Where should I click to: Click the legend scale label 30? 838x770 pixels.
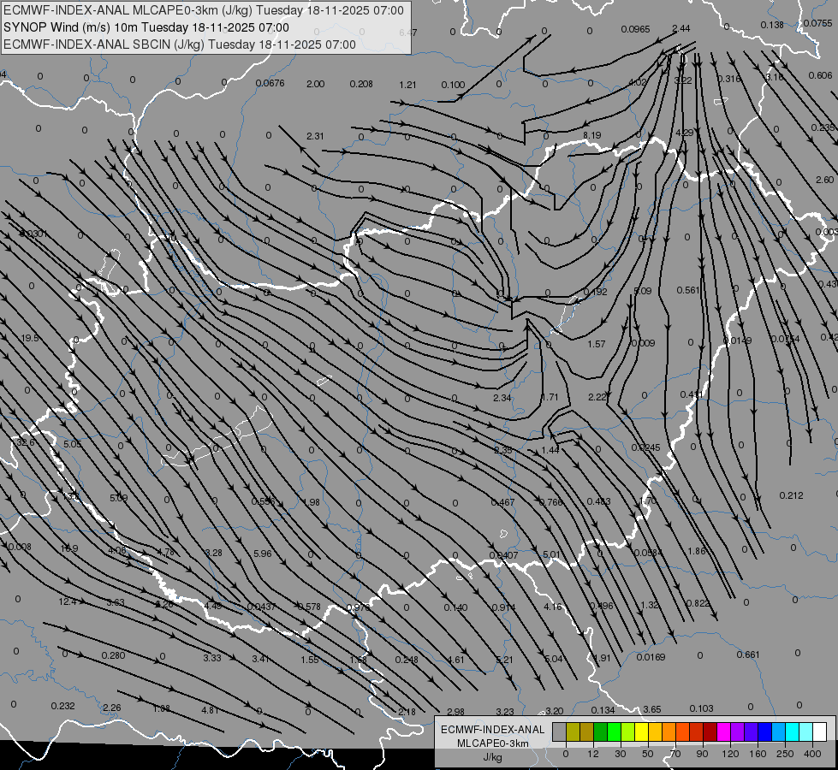click(x=620, y=754)
